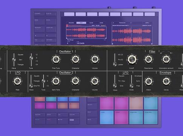Select Square waveform for Oscillator 1
The image size is (183, 136).
tap(20, 55)
